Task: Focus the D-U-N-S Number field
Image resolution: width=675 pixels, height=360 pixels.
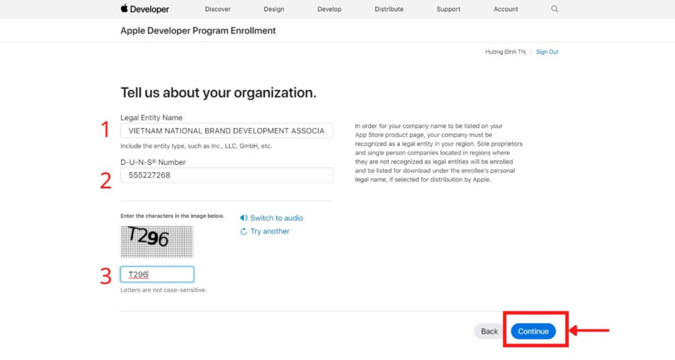Action: coord(227,175)
